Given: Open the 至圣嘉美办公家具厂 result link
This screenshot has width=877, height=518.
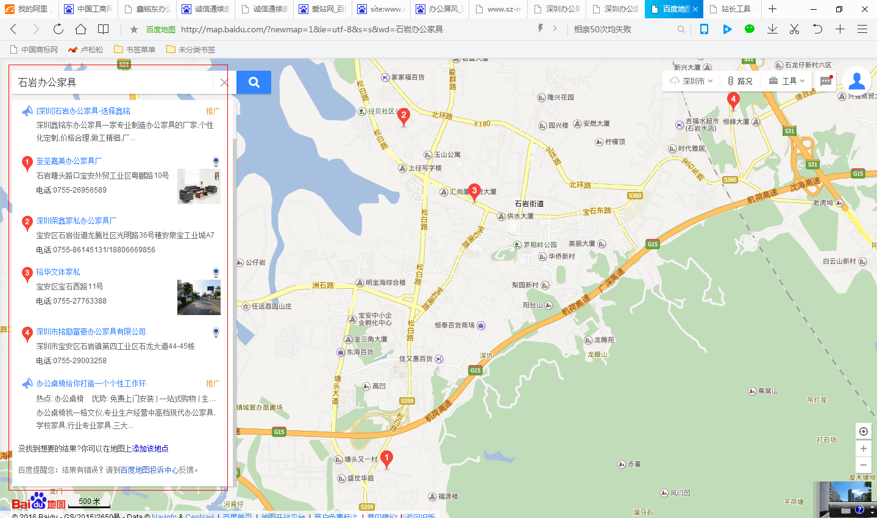Looking at the screenshot, I should [x=69, y=161].
